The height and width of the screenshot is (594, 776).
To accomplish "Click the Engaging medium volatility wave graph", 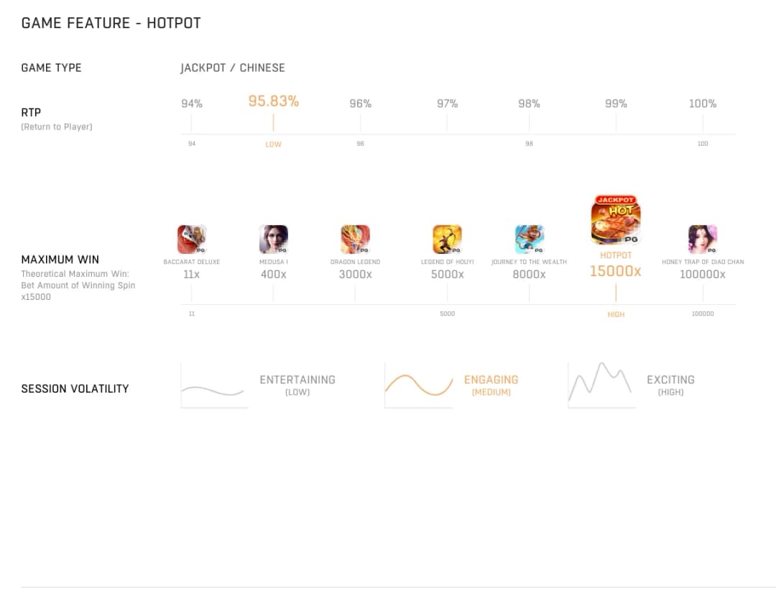I will tap(419, 385).
